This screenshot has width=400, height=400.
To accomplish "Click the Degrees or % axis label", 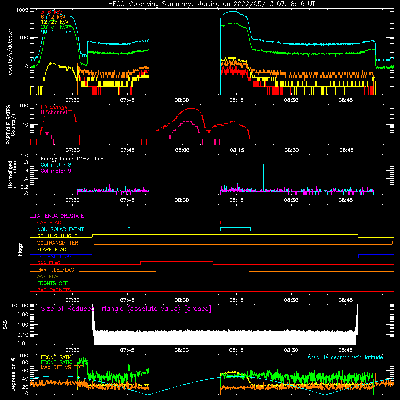I will (13, 375).
